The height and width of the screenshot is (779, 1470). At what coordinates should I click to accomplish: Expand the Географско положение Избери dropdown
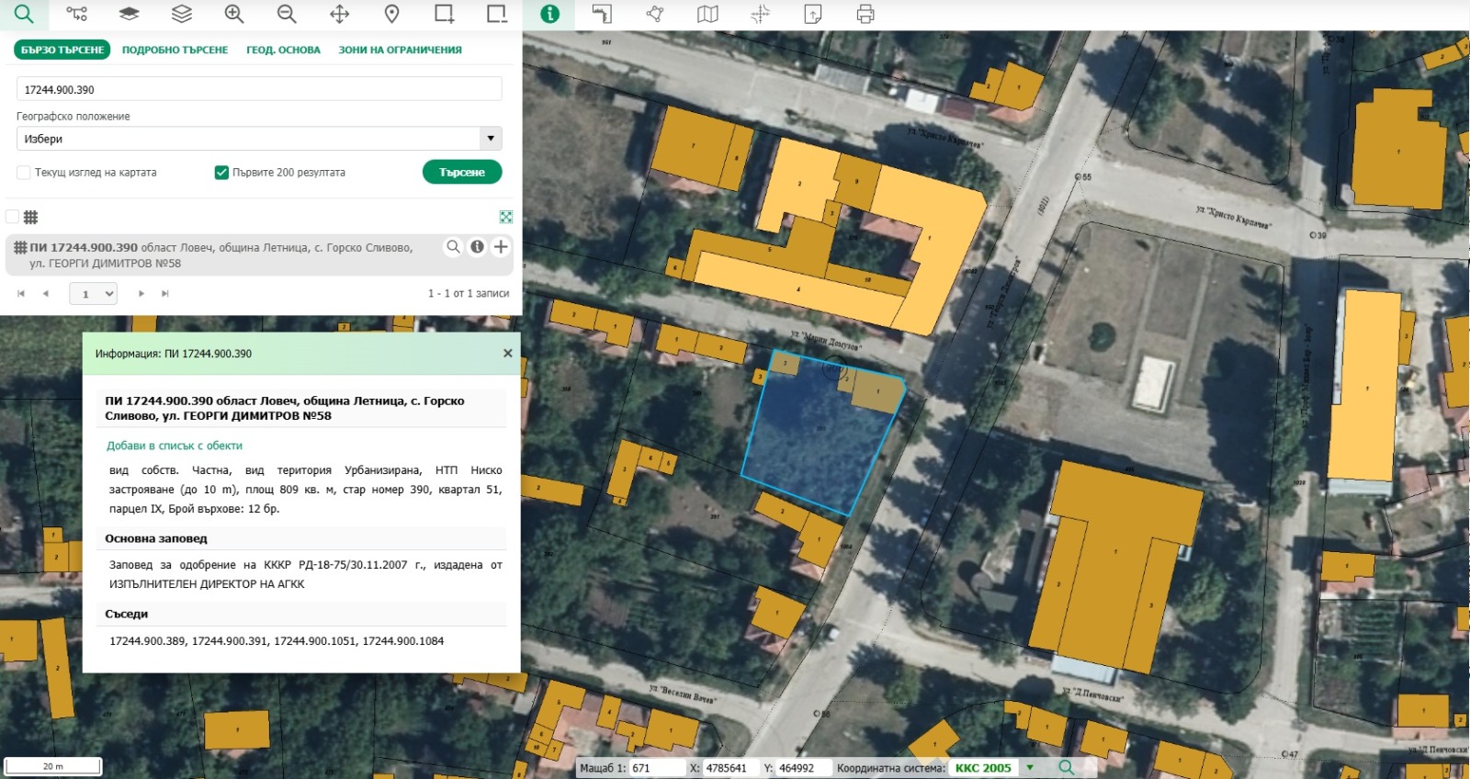tap(259, 139)
